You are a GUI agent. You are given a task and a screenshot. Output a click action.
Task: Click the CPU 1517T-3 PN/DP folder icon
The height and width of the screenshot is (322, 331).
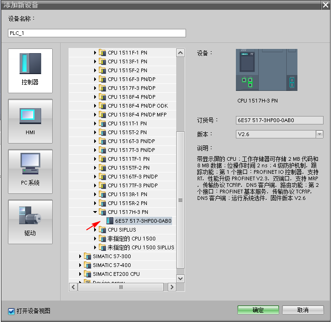pos(103,150)
